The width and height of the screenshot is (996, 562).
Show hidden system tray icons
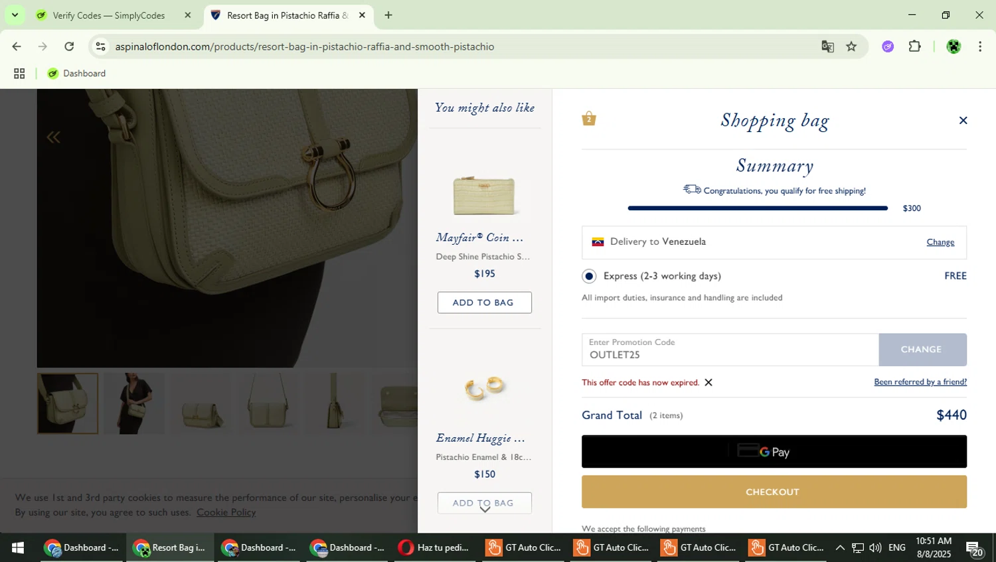[840, 547]
